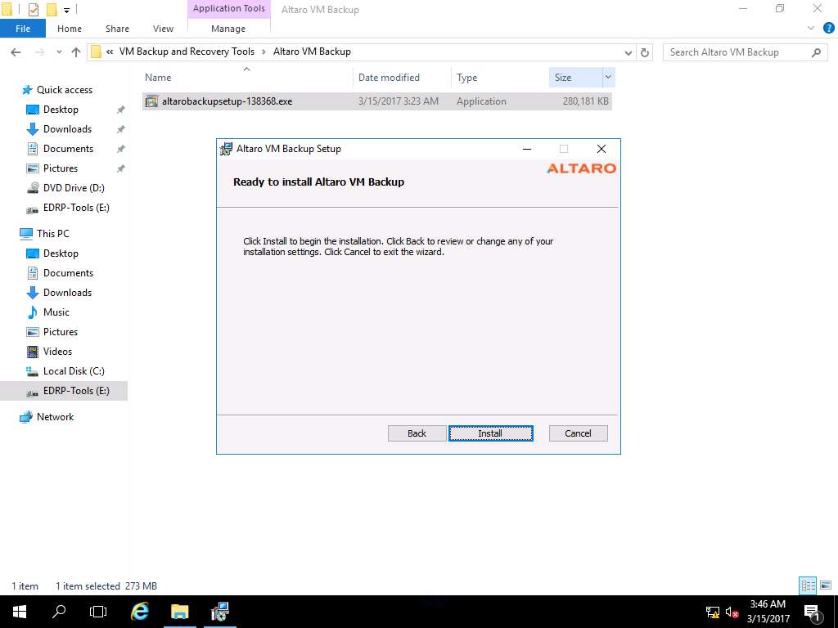The height and width of the screenshot is (628, 838).
Task: Open the File menu in Explorer
Action: coord(23,29)
